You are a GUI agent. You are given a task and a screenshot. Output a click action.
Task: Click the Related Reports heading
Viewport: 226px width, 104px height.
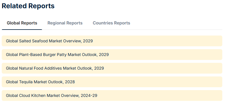point(28,6)
